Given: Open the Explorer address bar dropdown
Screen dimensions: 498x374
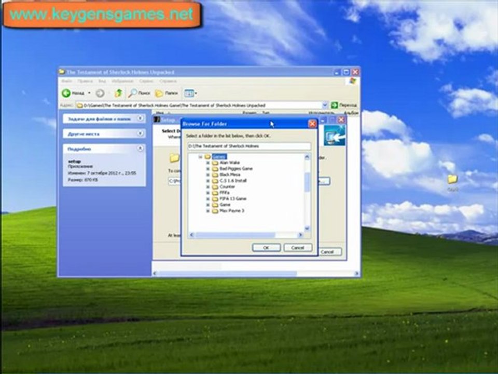Looking at the screenshot, I should tap(325, 105).
